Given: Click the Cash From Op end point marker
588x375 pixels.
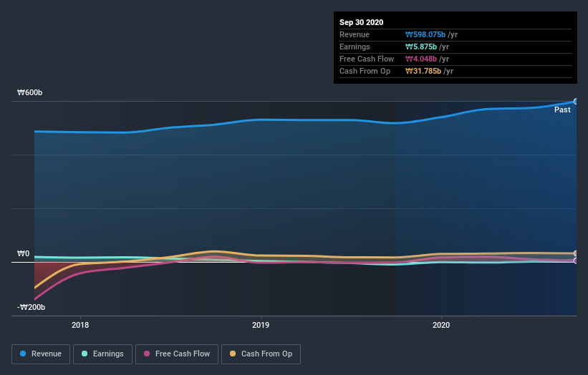Looking at the screenshot, I should click(x=576, y=253).
